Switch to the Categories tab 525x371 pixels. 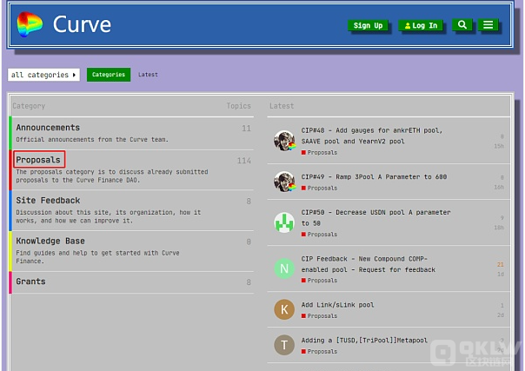(109, 75)
